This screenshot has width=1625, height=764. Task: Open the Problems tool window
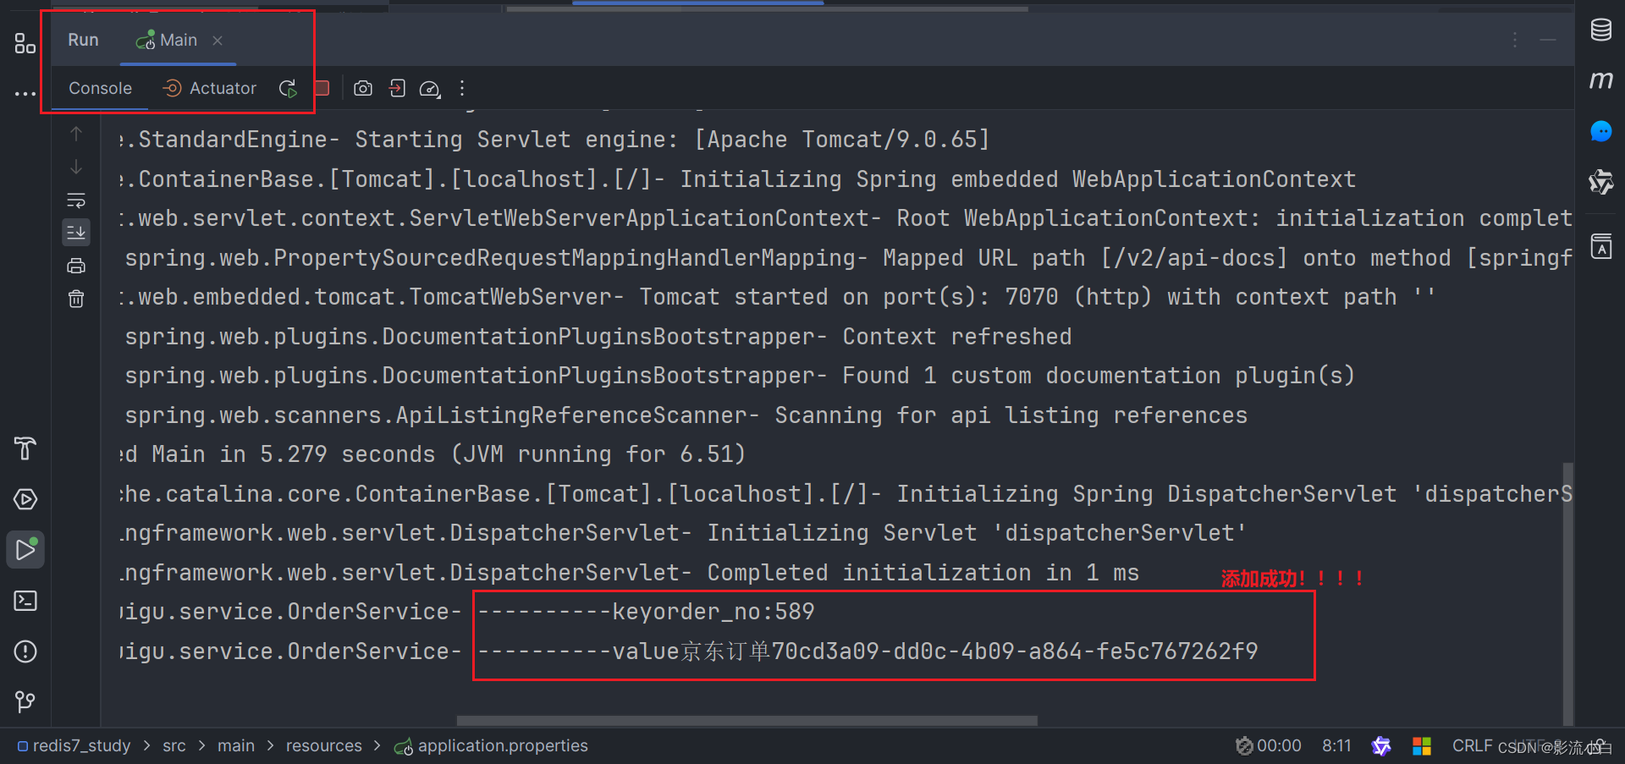pyautogui.click(x=25, y=651)
